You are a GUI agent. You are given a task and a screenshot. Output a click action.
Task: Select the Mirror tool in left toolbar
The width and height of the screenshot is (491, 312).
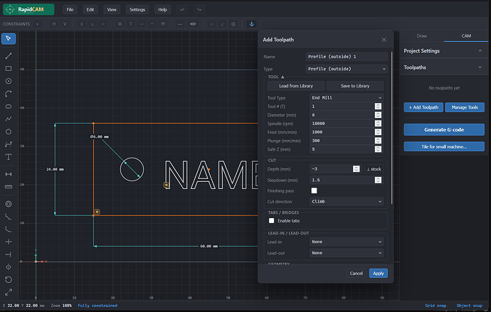point(9,267)
